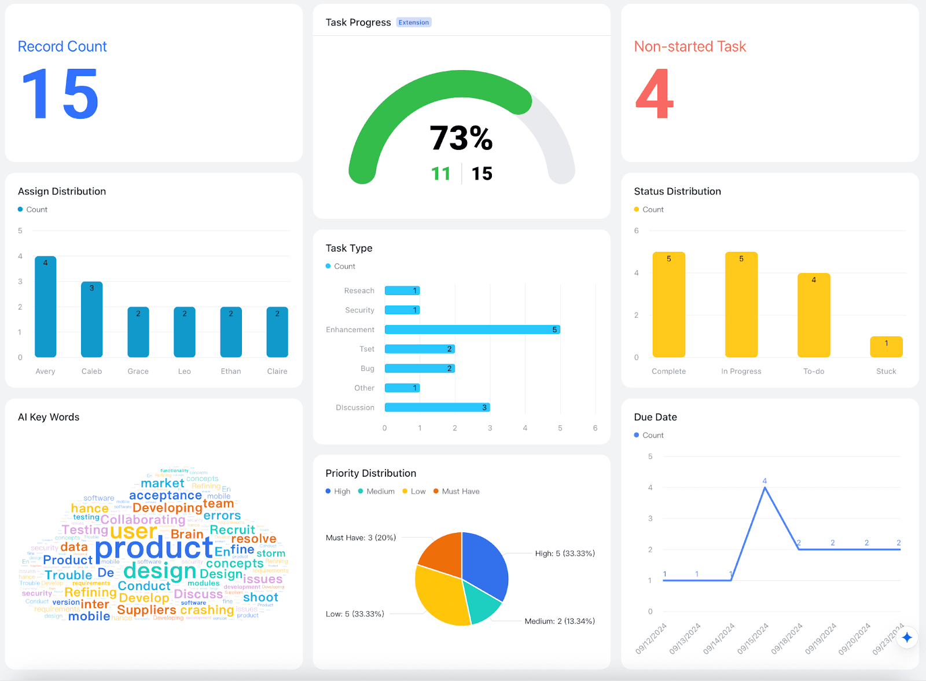Click the 'Must Have: 3 (20%)' pie label
This screenshot has height=681, width=926.
coord(361,538)
